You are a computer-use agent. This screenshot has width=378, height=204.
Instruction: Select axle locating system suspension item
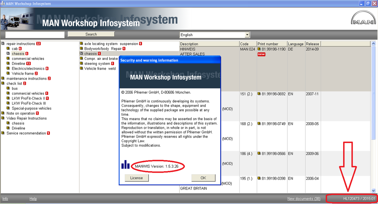111,44
